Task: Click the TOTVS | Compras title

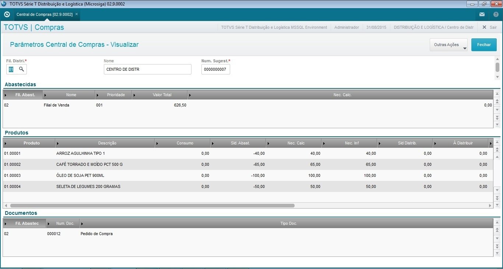Action: (x=34, y=27)
